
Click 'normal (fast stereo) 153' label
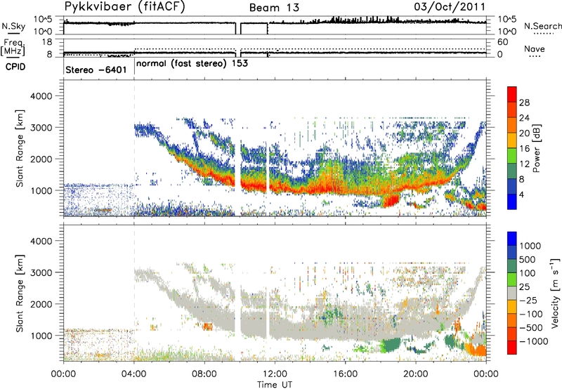pyautogui.click(x=192, y=64)
